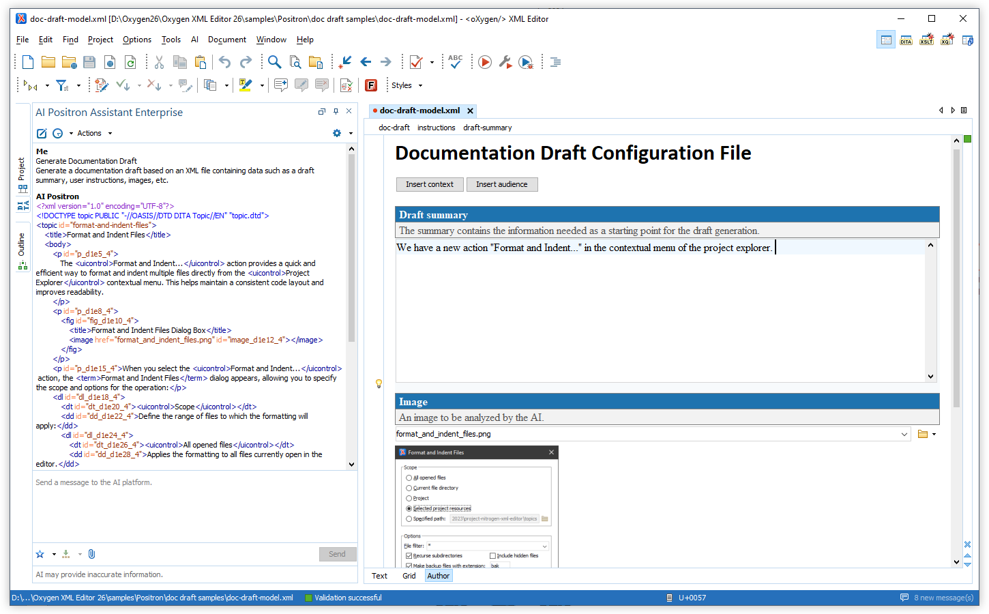Open the Project menu
989x614 pixels.
pos(100,40)
